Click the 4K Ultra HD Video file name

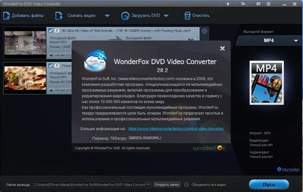click(x=126, y=31)
